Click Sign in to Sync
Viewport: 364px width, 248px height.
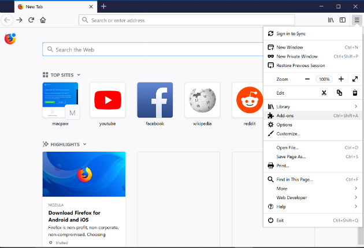click(313, 33)
